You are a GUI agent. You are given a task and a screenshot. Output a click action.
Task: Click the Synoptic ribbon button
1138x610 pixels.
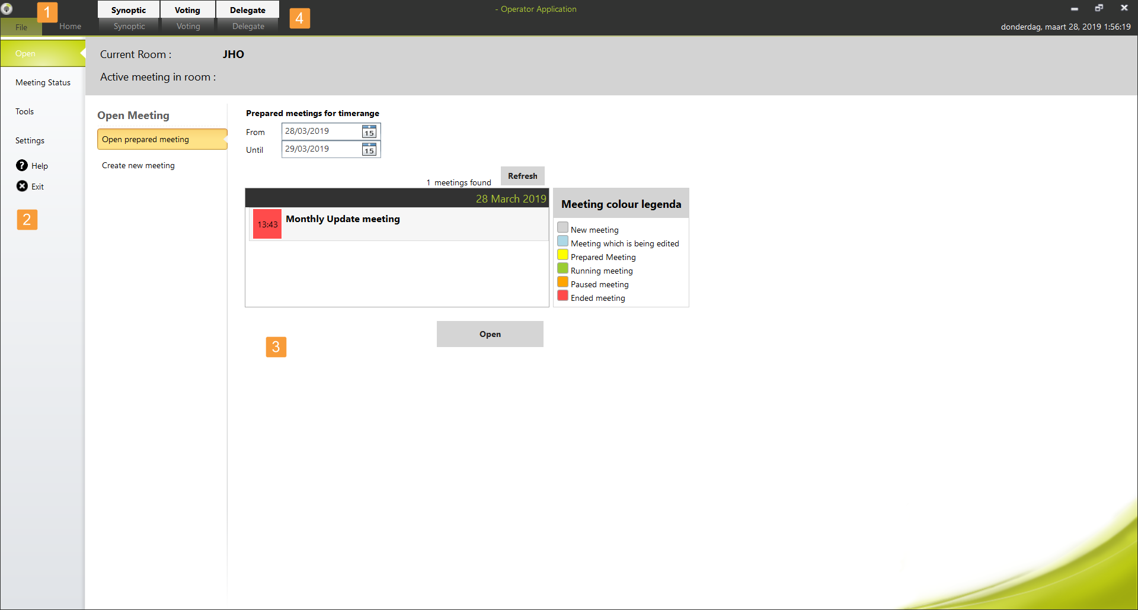129,11
